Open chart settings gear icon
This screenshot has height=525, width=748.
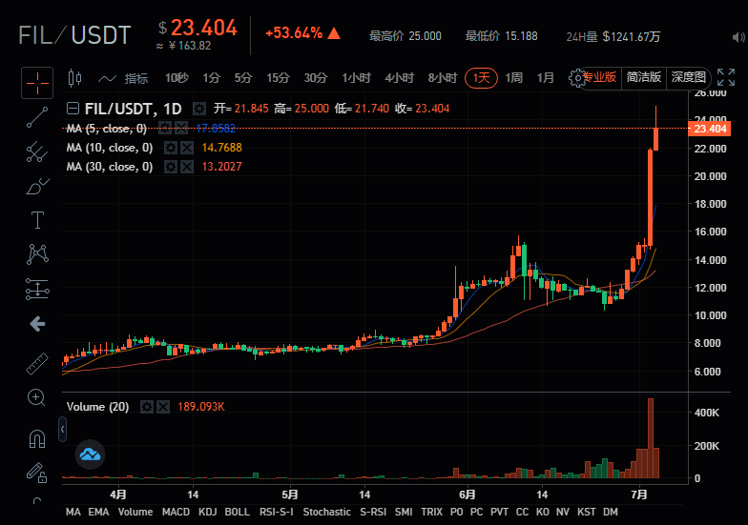click(575, 78)
